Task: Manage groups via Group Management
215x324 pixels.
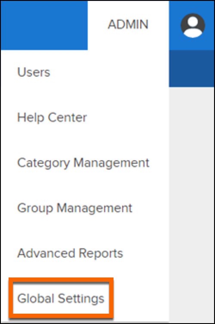Action: [x=75, y=208]
